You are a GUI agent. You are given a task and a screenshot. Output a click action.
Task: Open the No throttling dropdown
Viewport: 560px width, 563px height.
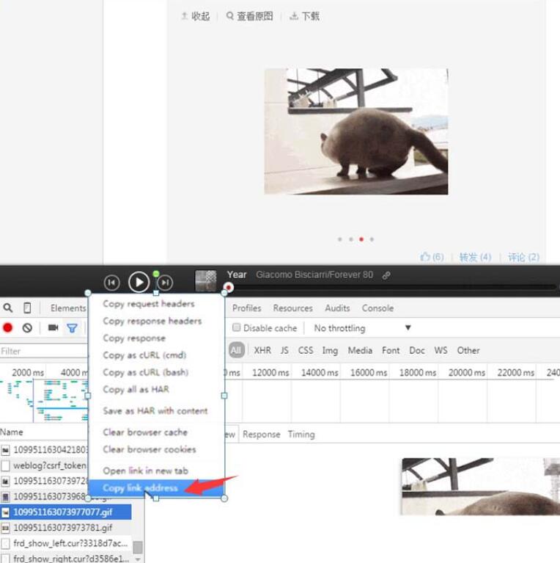362,328
